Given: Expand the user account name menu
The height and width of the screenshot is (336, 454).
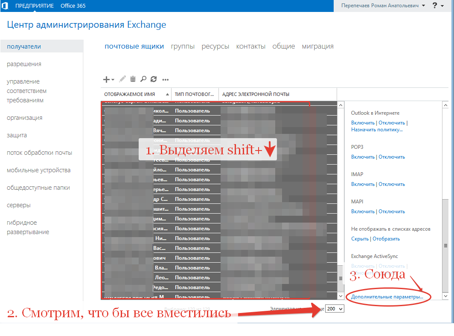Looking at the screenshot, I should point(383,6).
